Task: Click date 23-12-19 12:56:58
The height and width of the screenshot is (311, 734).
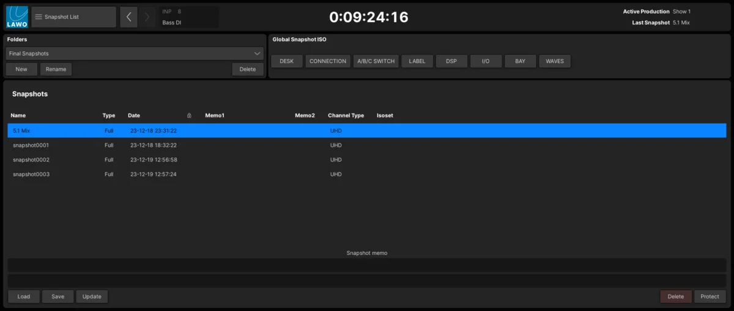Action: coord(154,159)
